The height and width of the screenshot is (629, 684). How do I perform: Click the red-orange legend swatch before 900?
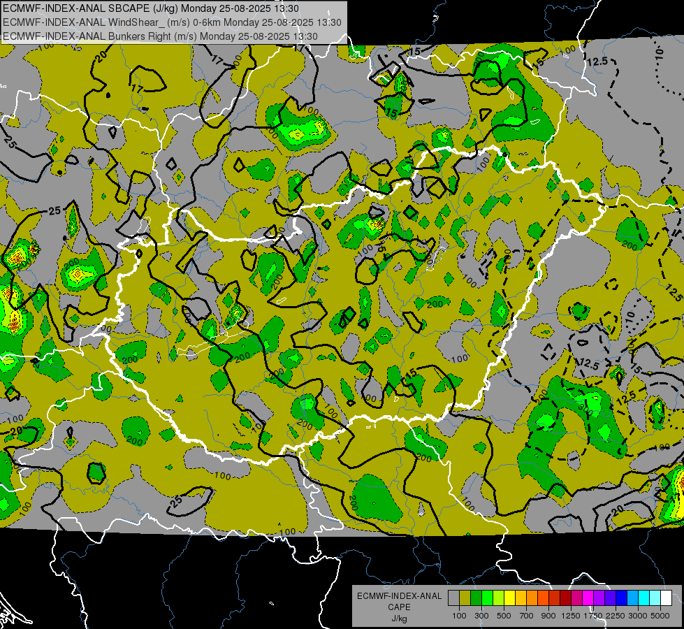click(543, 598)
